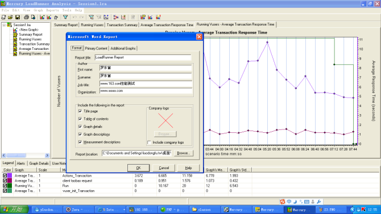Click the Undo arrow in toolbar
Image resolution: width=381 pixels, height=214 pixels.
74,17
